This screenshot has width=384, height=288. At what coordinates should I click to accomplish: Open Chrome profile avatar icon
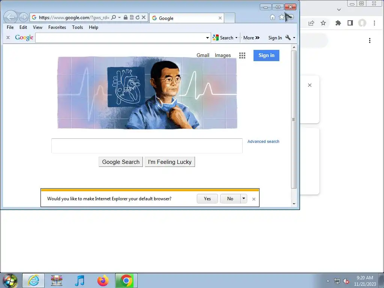pyautogui.click(x=362, y=23)
